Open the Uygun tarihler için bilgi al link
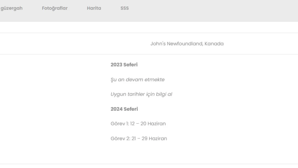The height and width of the screenshot is (168, 298). (141, 94)
